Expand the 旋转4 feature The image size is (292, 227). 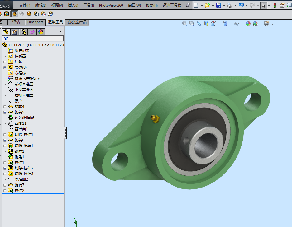click(5, 107)
